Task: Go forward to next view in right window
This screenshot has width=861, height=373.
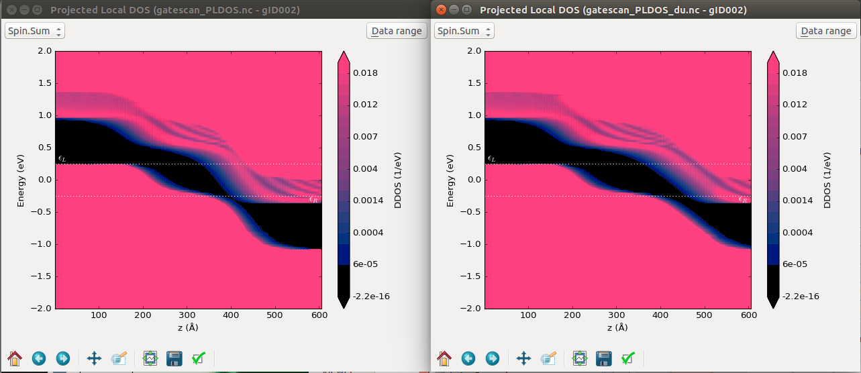Action: 493,358
